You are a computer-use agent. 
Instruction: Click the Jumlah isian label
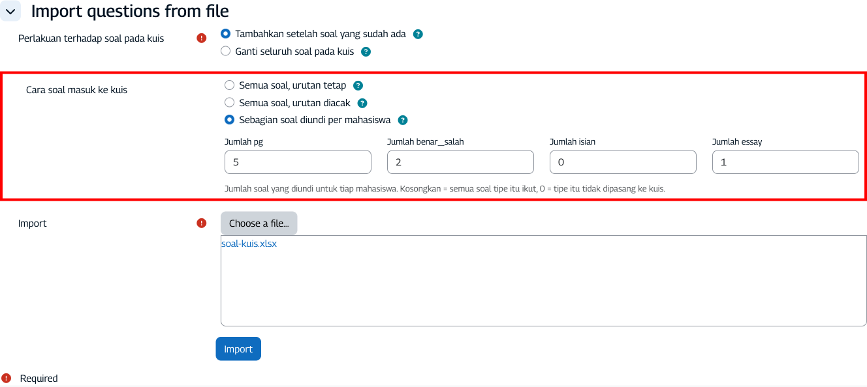(573, 141)
